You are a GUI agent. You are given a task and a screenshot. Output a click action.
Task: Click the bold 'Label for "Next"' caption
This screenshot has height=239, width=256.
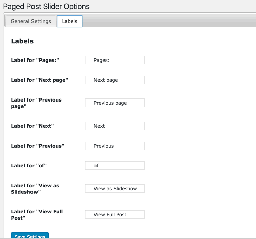pyautogui.click(x=33, y=126)
